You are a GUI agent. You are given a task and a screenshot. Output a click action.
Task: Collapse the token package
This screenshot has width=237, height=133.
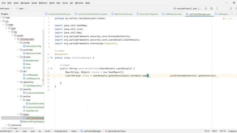click(18, 114)
